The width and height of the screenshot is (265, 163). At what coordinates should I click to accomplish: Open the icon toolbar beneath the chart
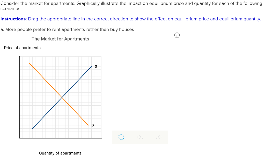pyautogui.click(x=140, y=137)
